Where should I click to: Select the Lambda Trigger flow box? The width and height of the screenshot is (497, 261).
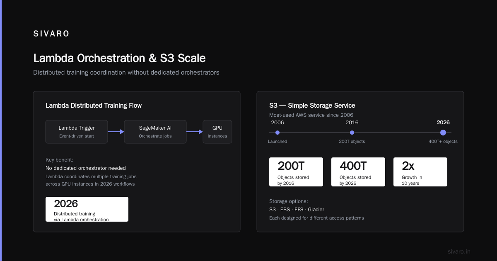77,132
